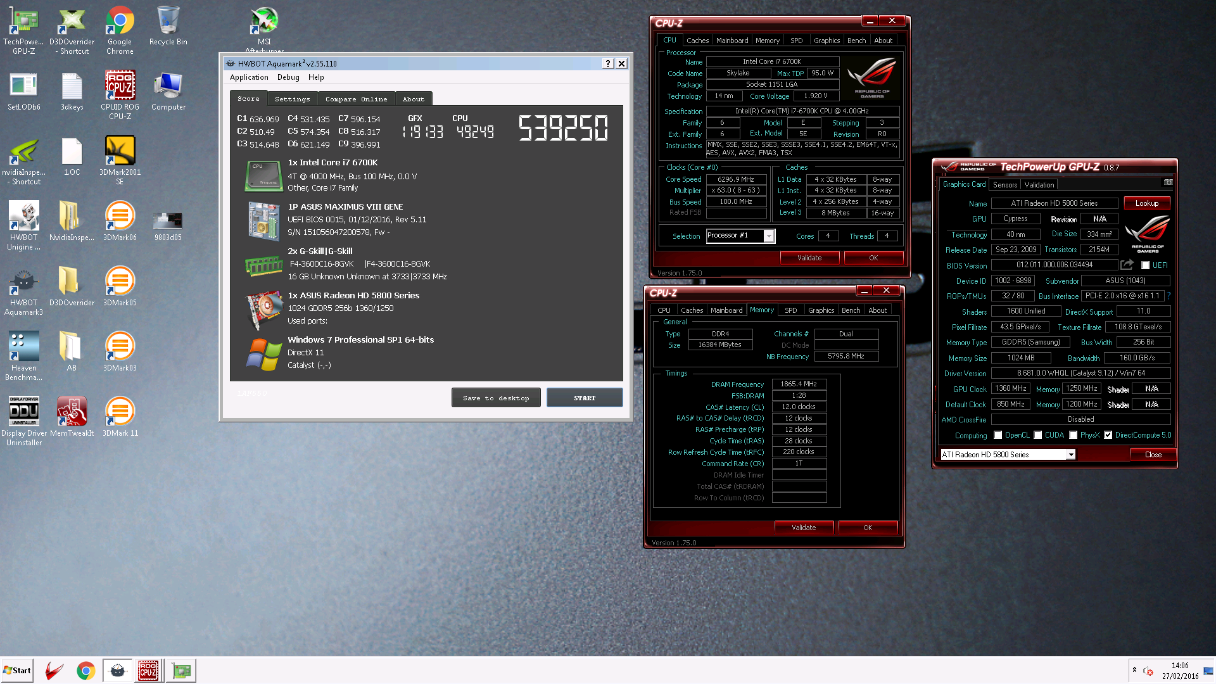Launch 3DMark 11 desktop shortcut
Image resolution: width=1216 pixels, height=684 pixels.
pyautogui.click(x=120, y=417)
